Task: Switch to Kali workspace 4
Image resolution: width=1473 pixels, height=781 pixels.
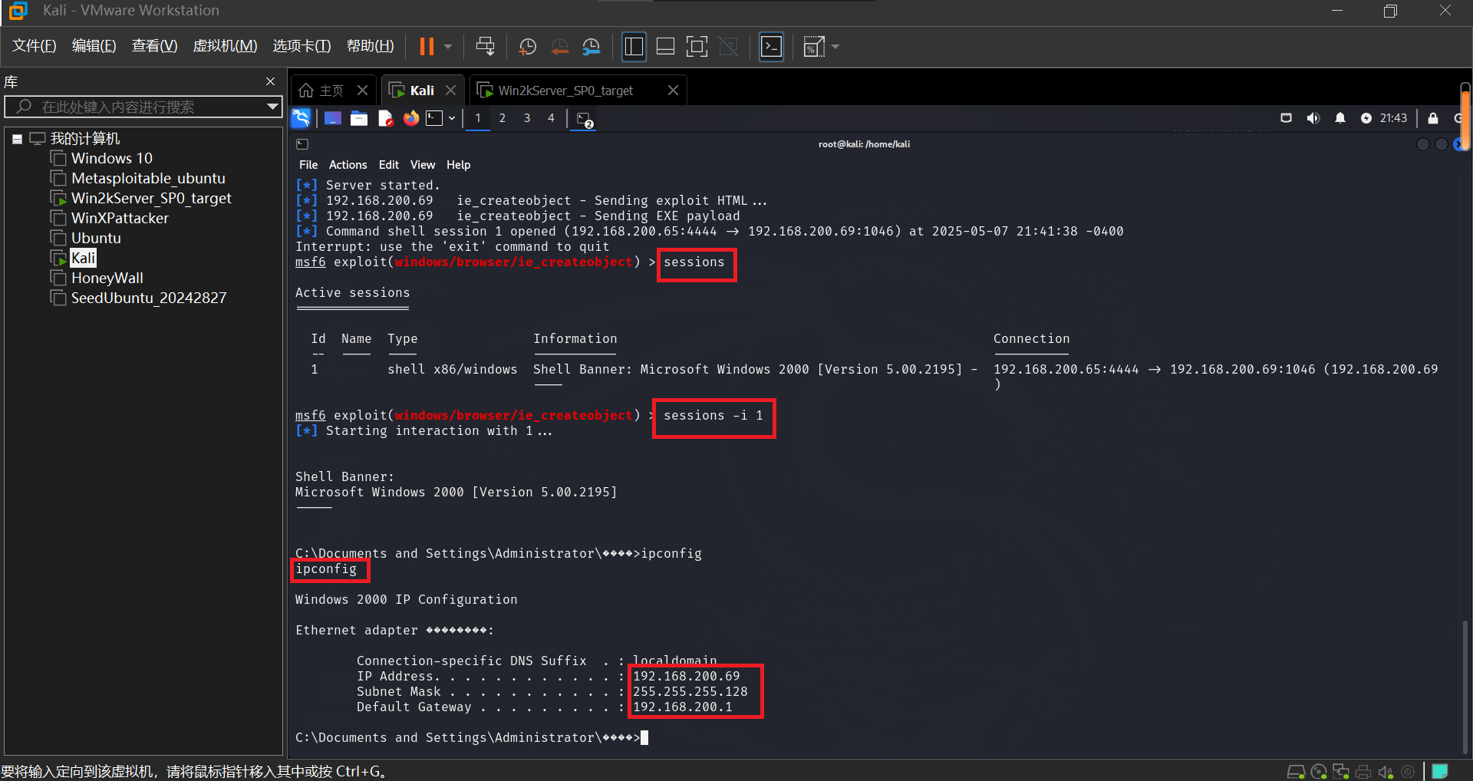Action: pyautogui.click(x=551, y=118)
